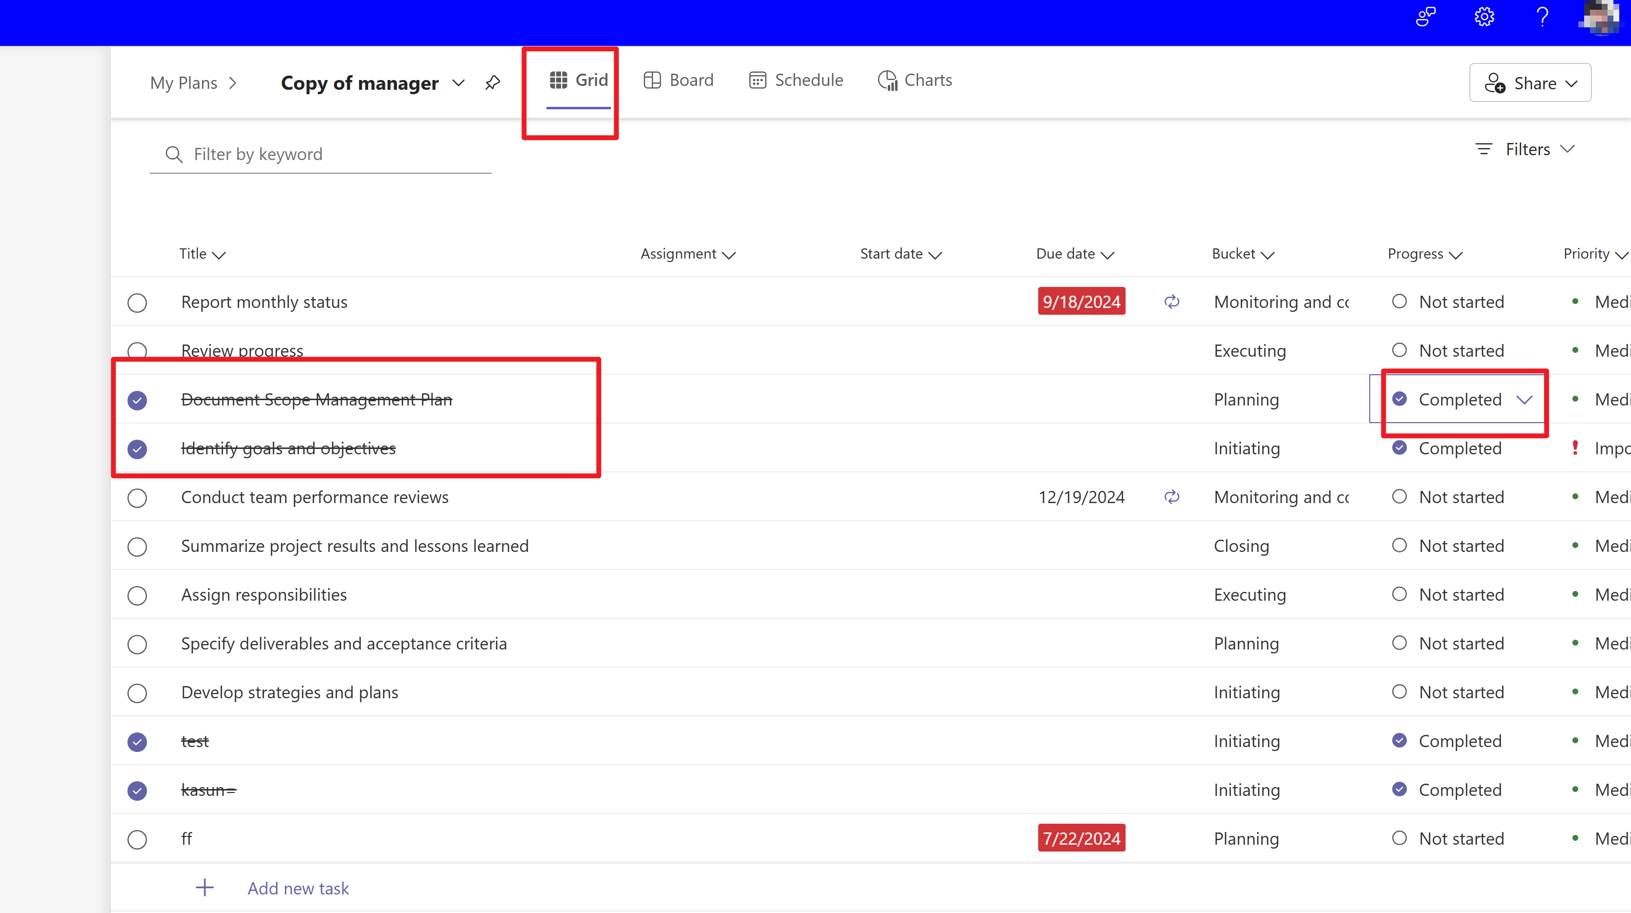
Task: Open the feedback people icon in header
Action: pos(1425,17)
